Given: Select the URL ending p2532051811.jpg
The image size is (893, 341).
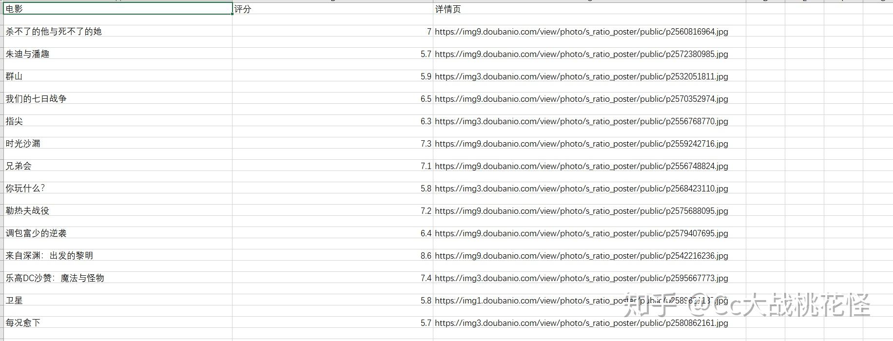Looking at the screenshot, I should (582, 76).
